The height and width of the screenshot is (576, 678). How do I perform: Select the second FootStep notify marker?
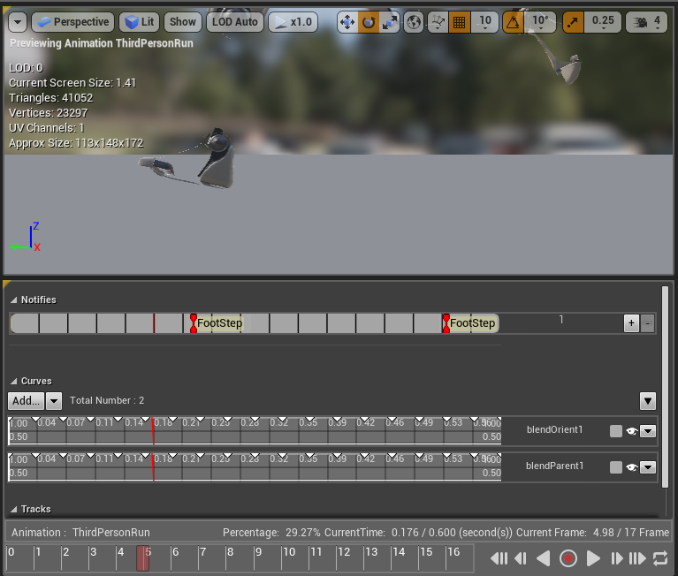[446, 323]
